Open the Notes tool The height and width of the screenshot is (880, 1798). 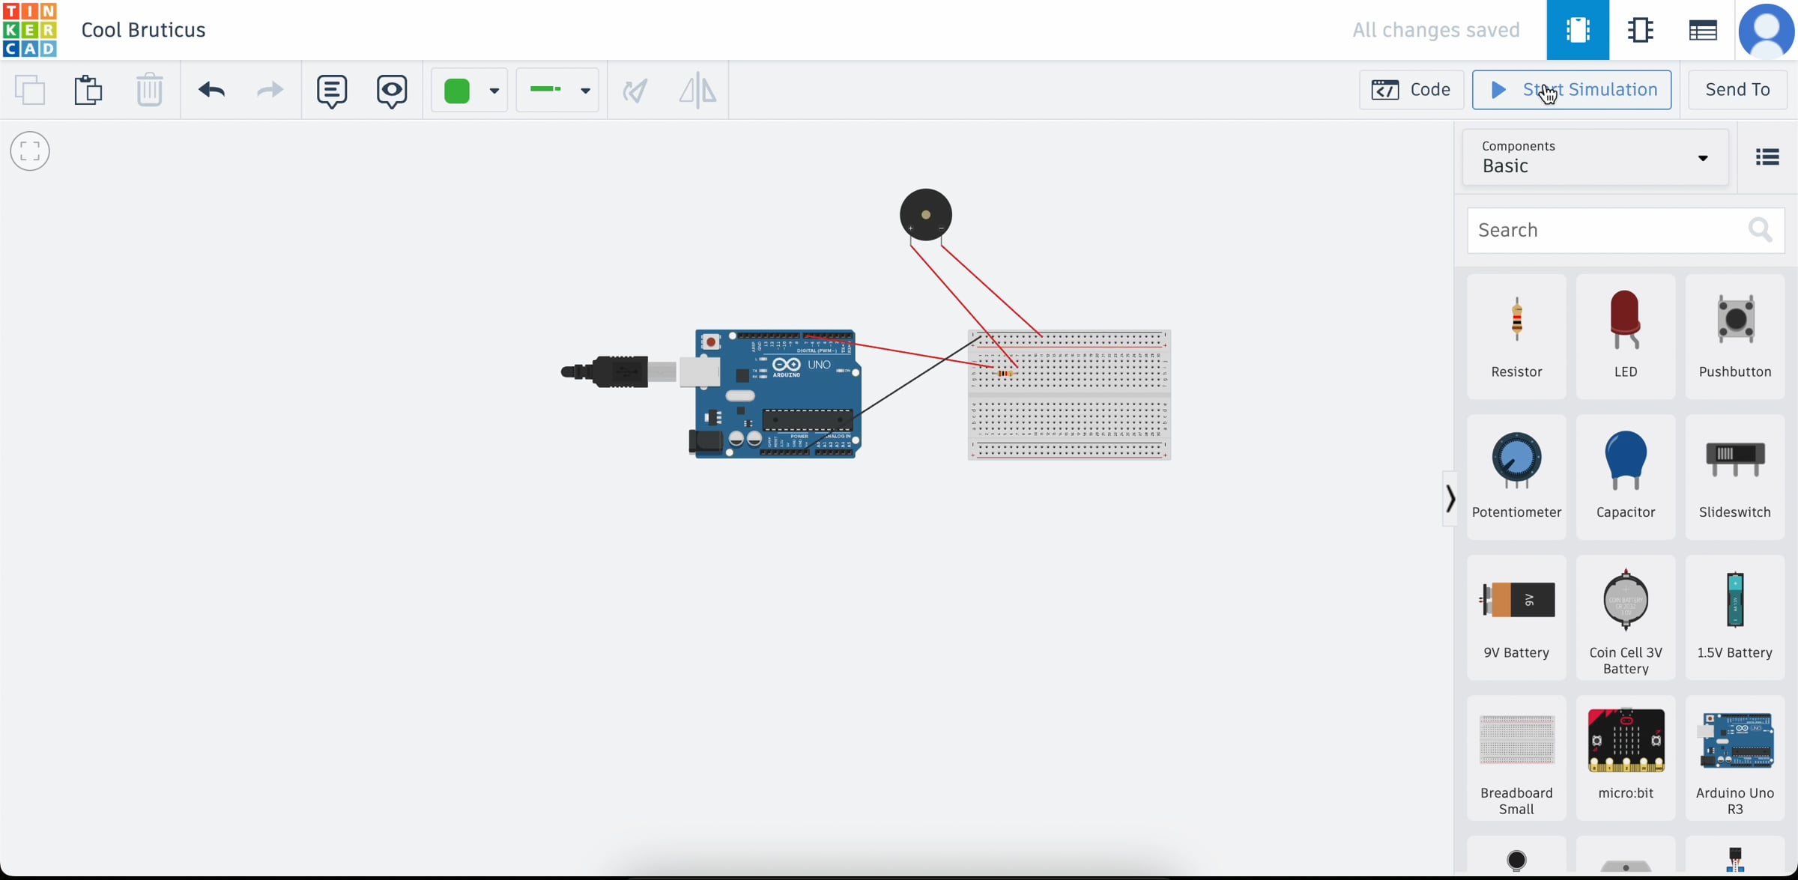pos(332,91)
